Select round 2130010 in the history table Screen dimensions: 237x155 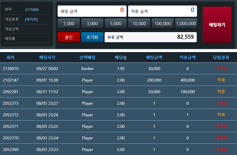click(11, 69)
